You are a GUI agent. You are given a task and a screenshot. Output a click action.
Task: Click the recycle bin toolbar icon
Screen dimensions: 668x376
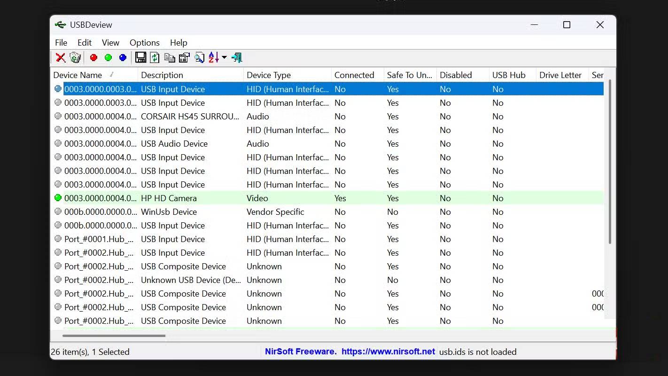pos(75,58)
